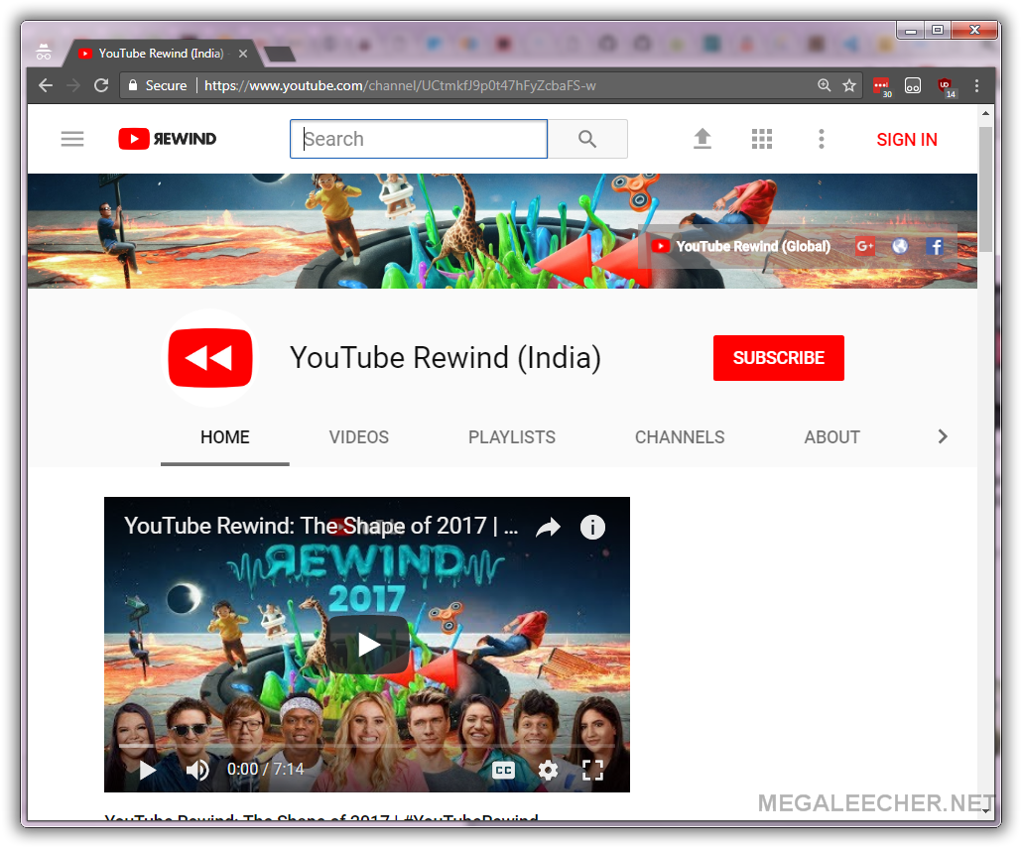Close the YouTube Rewind (India) tab
Image resolution: width=1022 pixels, height=848 pixels.
[x=243, y=54]
